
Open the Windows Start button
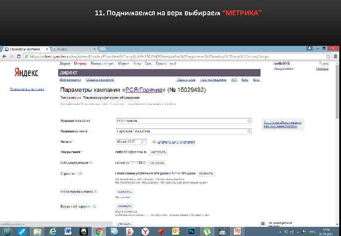pyautogui.click(x=6, y=232)
